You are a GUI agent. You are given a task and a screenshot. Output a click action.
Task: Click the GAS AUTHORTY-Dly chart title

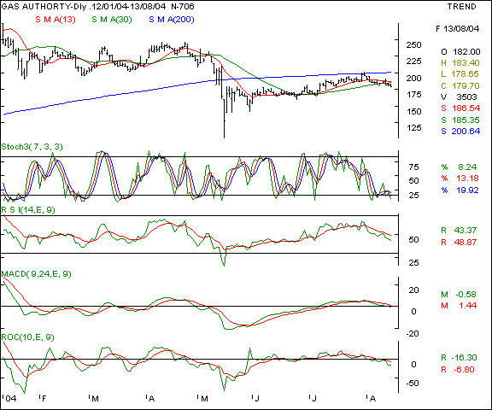[x=44, y=6]
